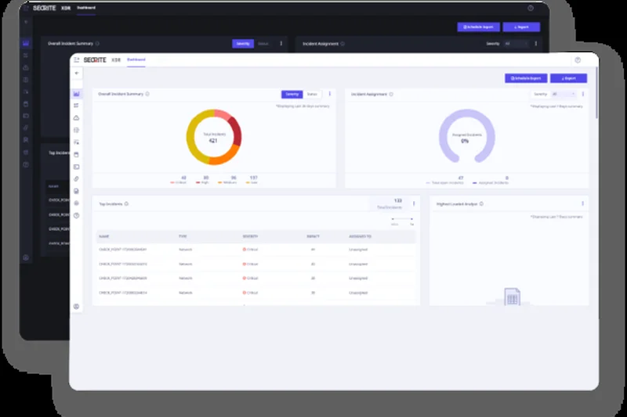This screenshot has height=417, width=627.
Task: Click the ASSIGNED TO column header in Top Incidents
Action: click(360, 236)
